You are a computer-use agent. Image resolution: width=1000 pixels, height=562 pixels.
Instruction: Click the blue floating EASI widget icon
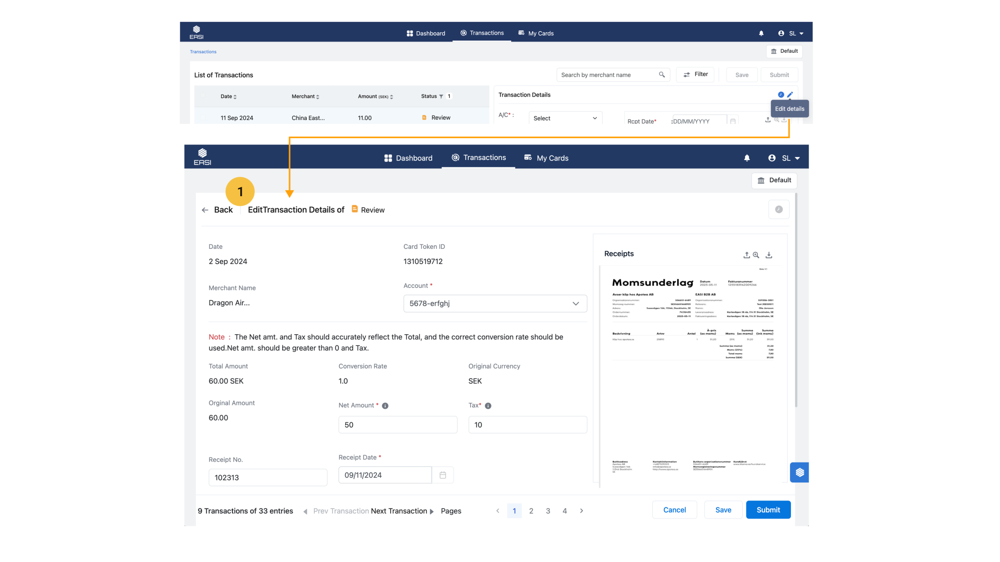tap(799, 472)
